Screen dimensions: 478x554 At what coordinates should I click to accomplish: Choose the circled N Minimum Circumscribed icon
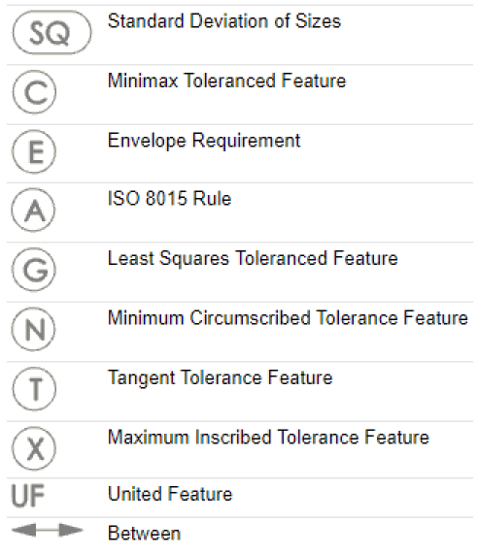[34, 329]
